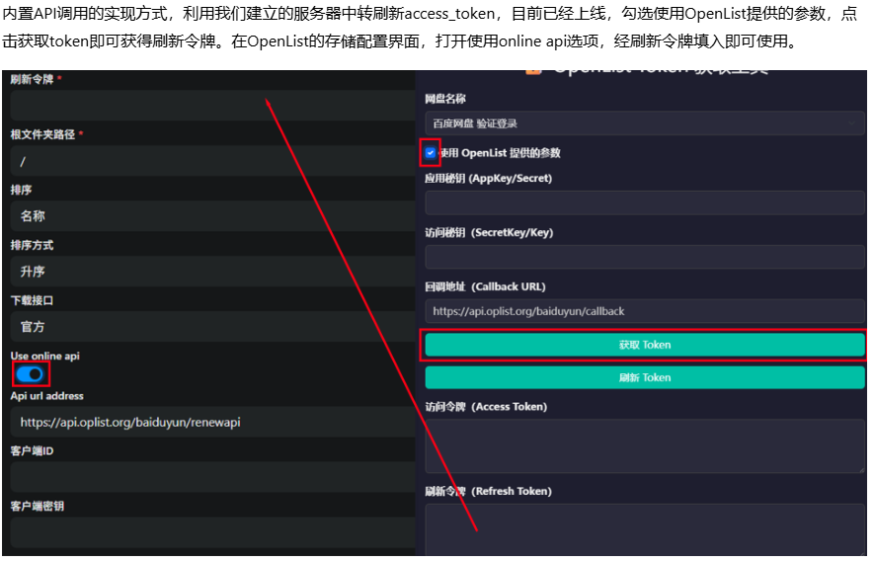Select the 访问秘钥 (SecretKey/Key) input
The image size is (874, 562).
[644, 257]
